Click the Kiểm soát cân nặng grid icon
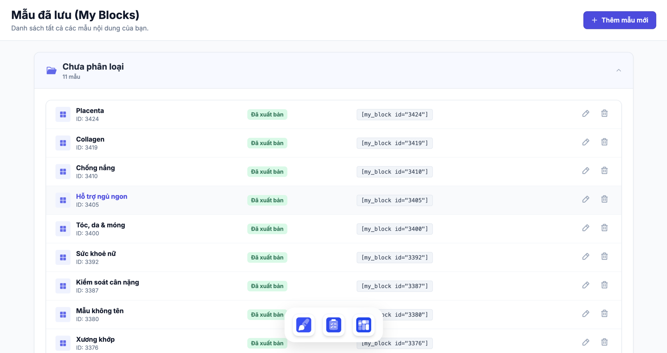The height and width of the screenshot is (353, 667). (x=63, y=286)
